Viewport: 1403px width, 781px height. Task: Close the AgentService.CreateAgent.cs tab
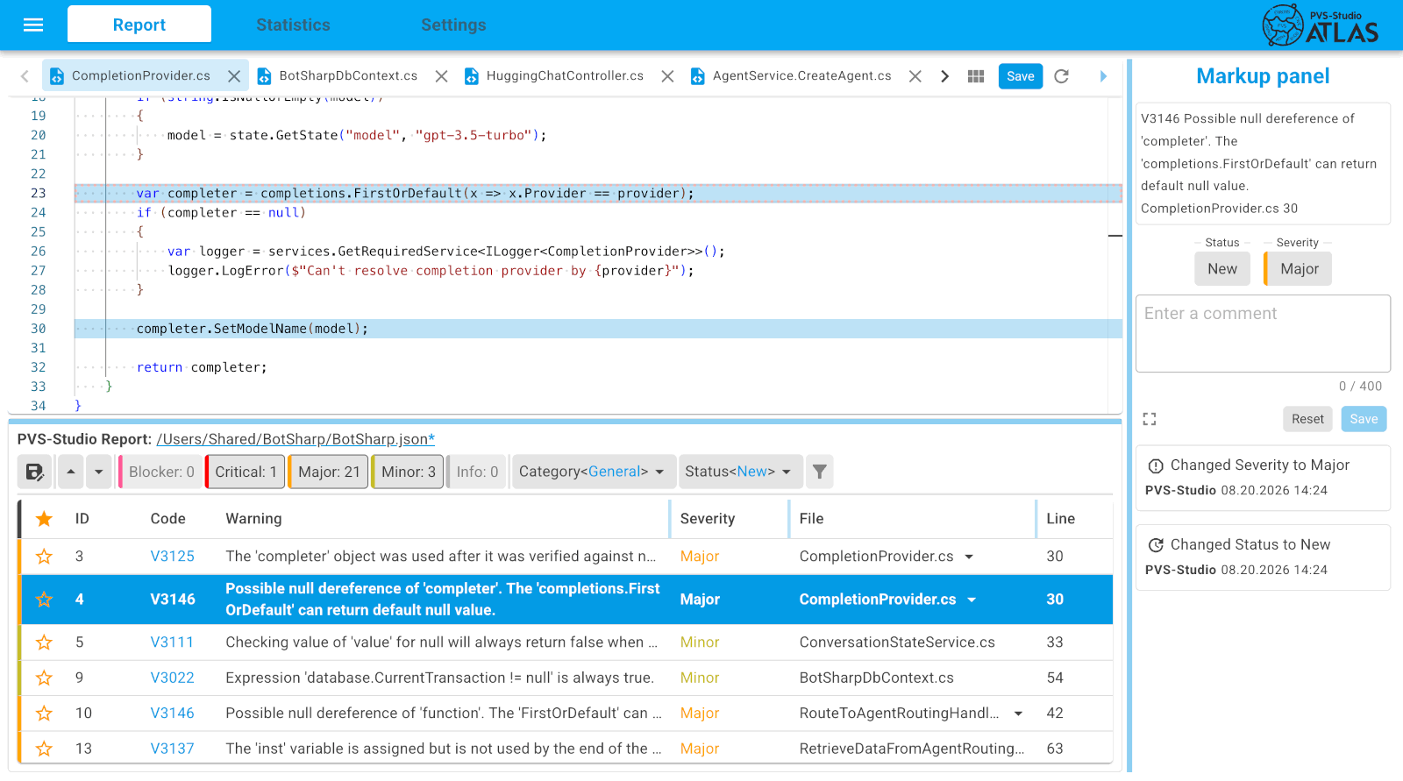(915, 76)
